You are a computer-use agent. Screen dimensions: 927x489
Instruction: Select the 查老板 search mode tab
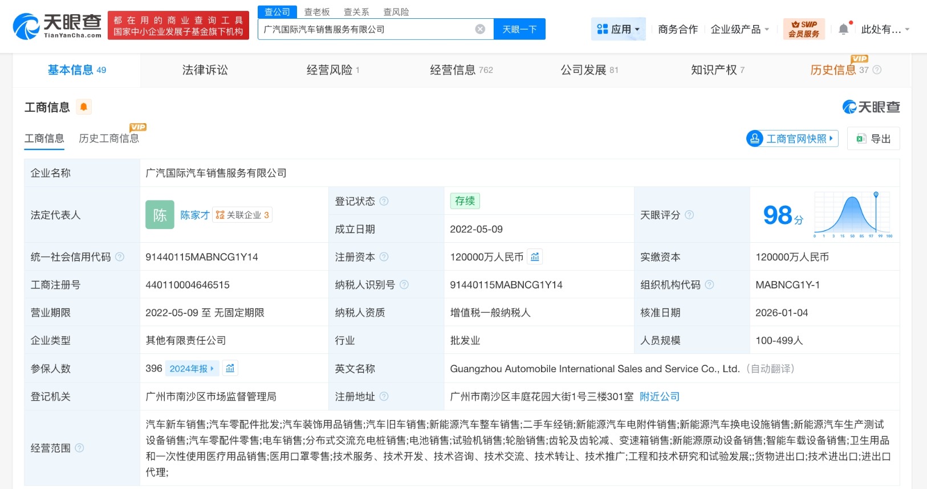click(x=317, y=12)
